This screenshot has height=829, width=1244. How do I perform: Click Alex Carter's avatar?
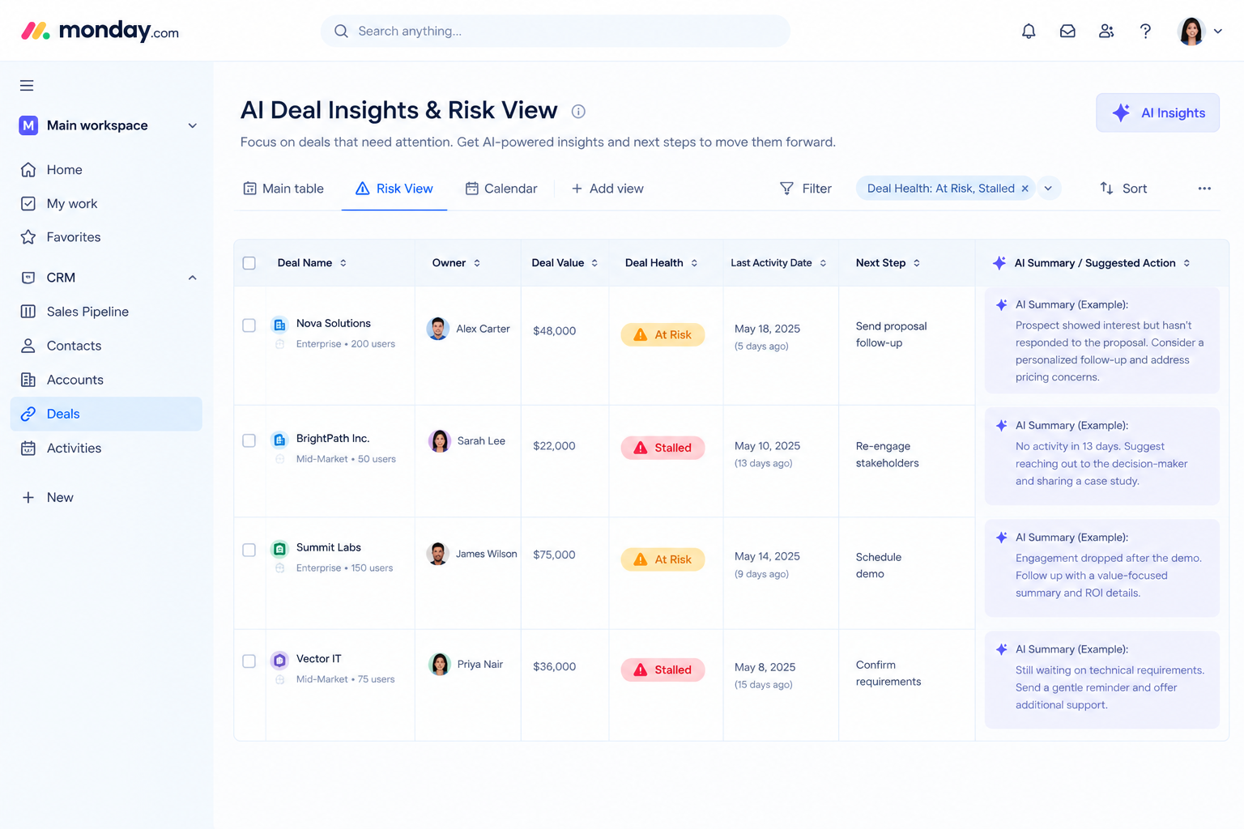[438, 329]
